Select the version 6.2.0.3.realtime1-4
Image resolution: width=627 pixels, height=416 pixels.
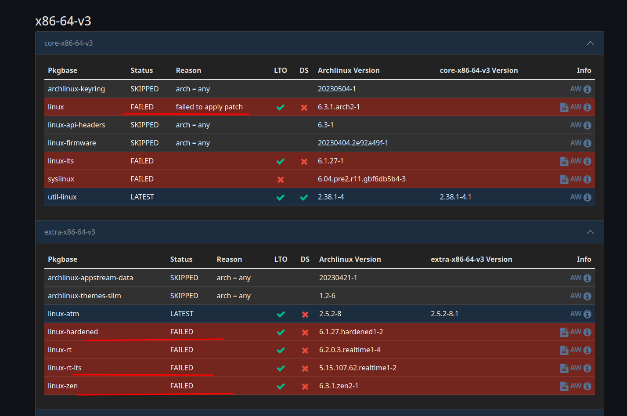(x=350, y=350)
